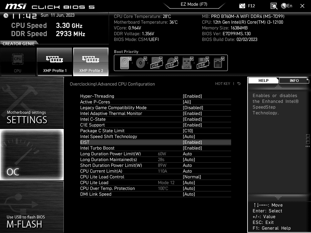Take a screenshot with the F12 camera icon

tap(242, 6)
